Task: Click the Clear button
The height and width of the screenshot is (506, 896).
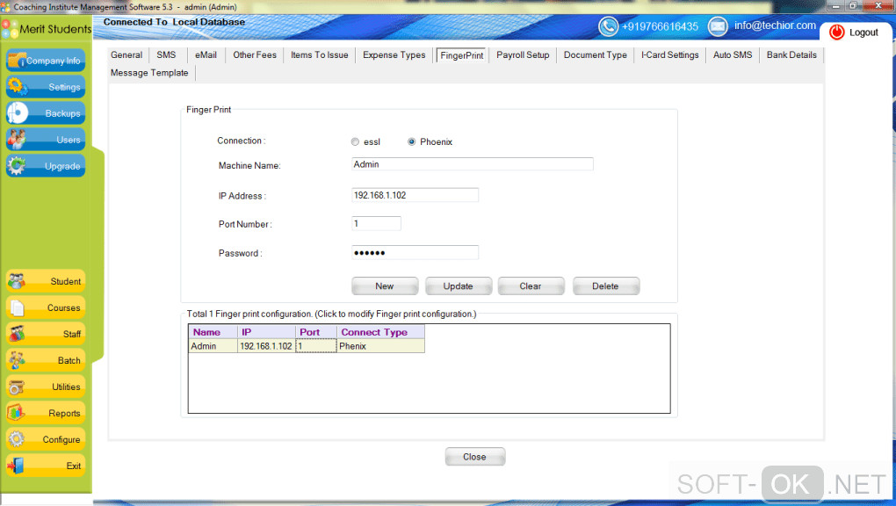Action: point(531,286)
